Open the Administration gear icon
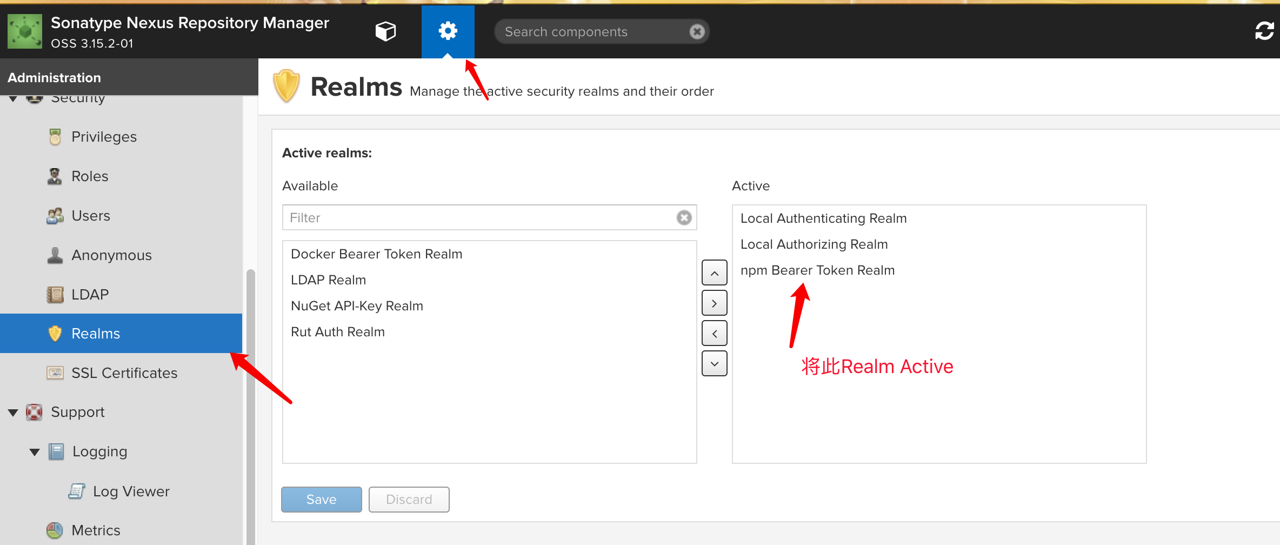Image resolution: width=1280 pixels, height=545 pixels. click(448, 31)
